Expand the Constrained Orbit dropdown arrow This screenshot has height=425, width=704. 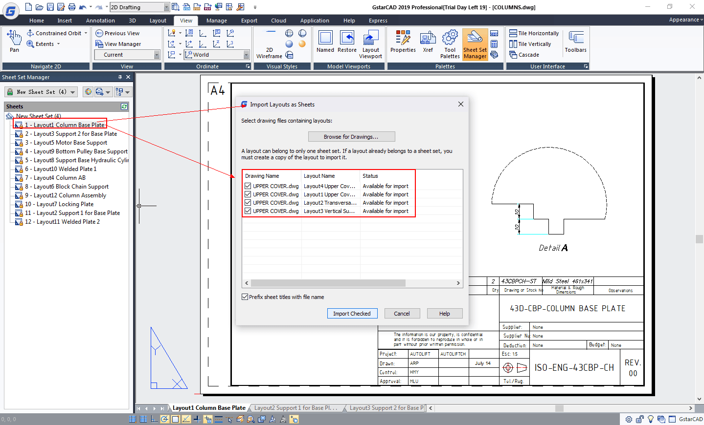click(86, 33)
